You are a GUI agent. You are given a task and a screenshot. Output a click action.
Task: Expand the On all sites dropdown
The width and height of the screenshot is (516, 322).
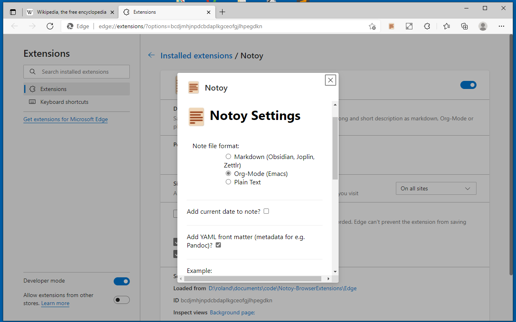tap(436, 188)
